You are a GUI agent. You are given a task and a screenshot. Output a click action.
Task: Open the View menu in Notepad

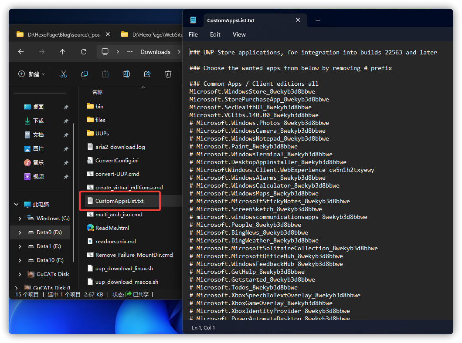pyautogui.click(x=239, y=34)
